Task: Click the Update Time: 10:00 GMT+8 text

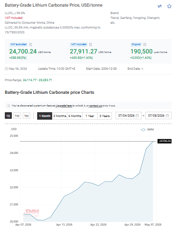Action: (x=56, y=69)
